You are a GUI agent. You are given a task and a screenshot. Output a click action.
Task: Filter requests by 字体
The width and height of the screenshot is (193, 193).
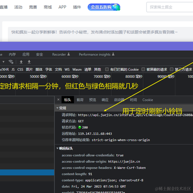49,70
